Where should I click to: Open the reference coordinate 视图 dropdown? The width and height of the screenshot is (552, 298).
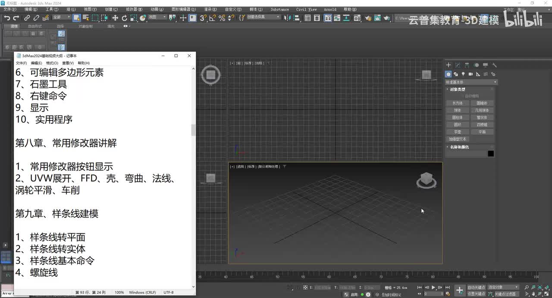pos(157,17)
